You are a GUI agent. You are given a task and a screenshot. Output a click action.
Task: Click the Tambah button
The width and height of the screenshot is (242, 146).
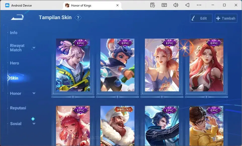[226, 18]
